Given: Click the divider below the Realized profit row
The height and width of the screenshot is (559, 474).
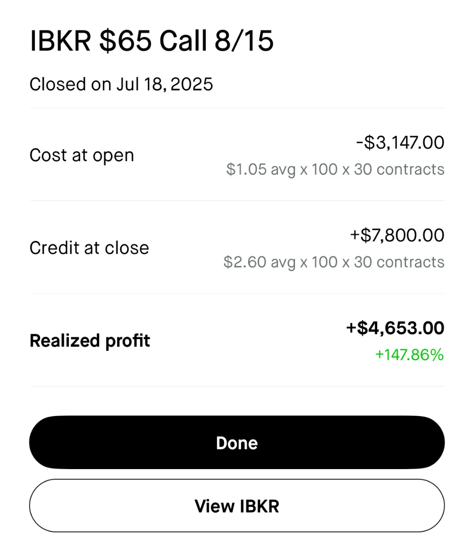Looking at the screenshot, I should pos(237,386).
